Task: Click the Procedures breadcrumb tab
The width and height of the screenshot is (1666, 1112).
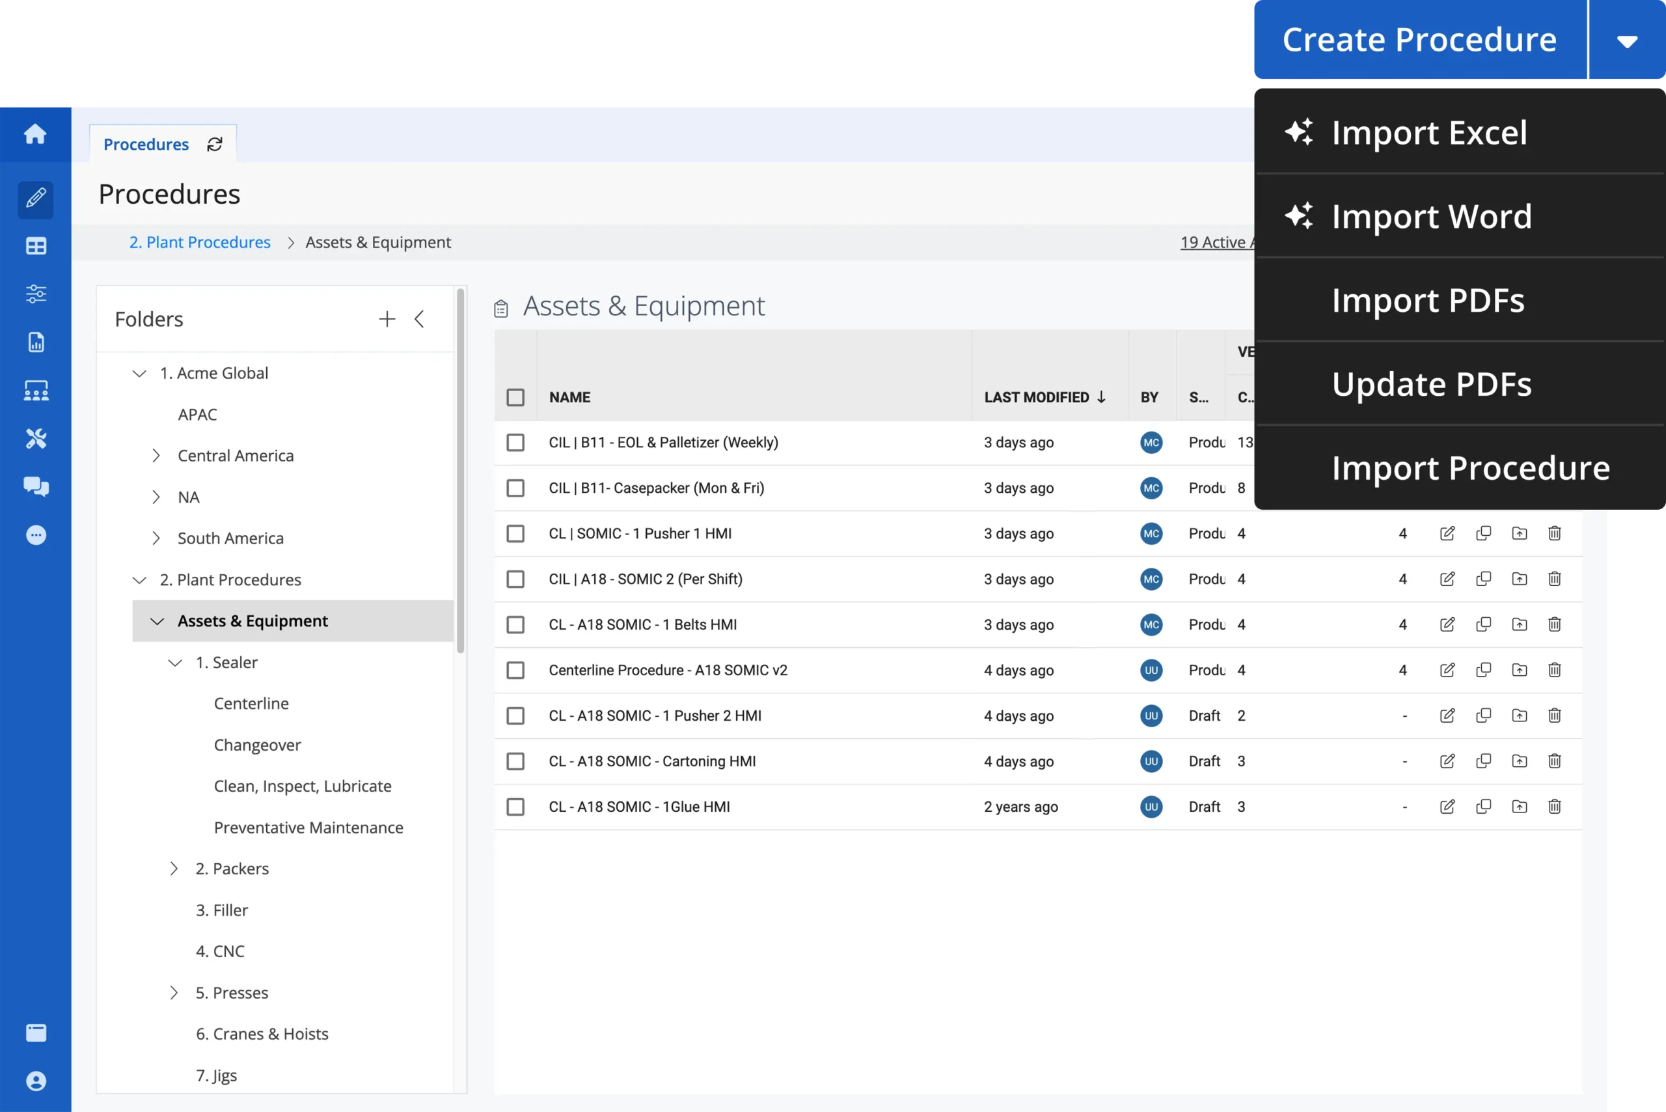Action: point(146,143)
